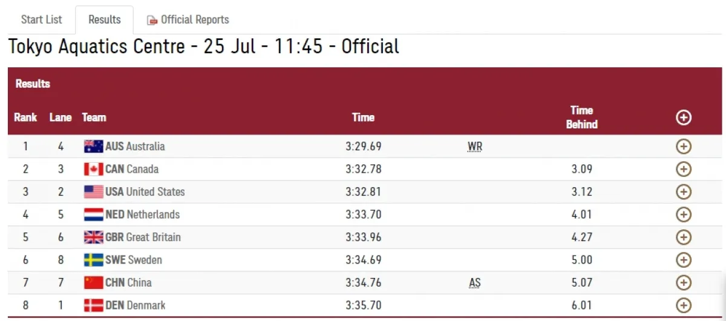
Task: Expand all rows using header plus icon
Action: click(684, 117)
